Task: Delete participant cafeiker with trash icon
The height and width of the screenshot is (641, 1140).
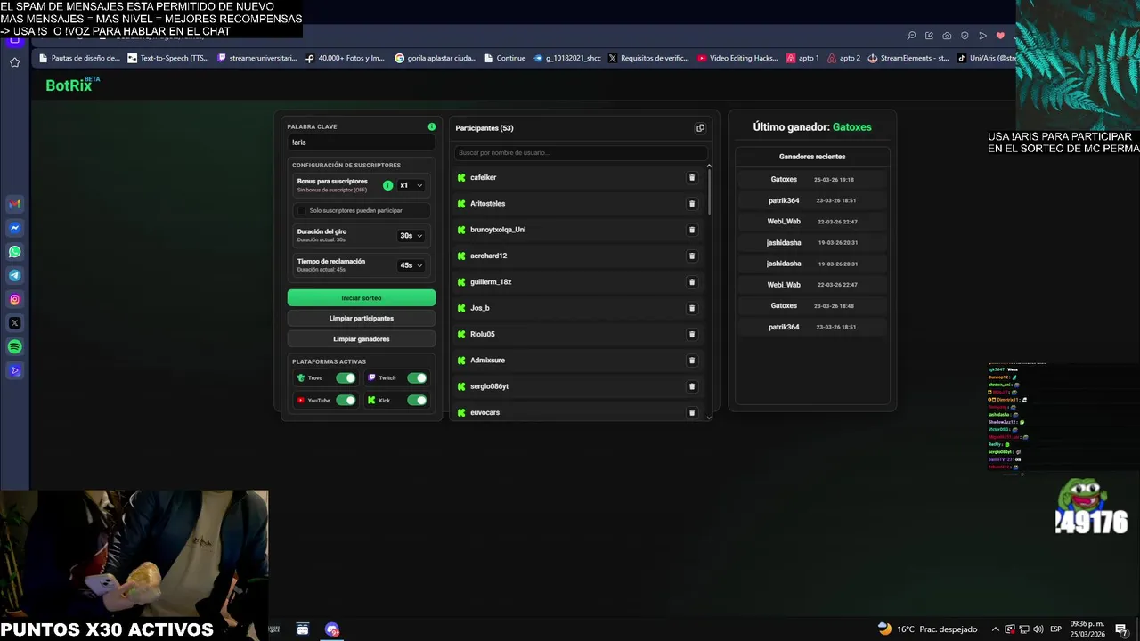Action: click(x=692, y=178)
